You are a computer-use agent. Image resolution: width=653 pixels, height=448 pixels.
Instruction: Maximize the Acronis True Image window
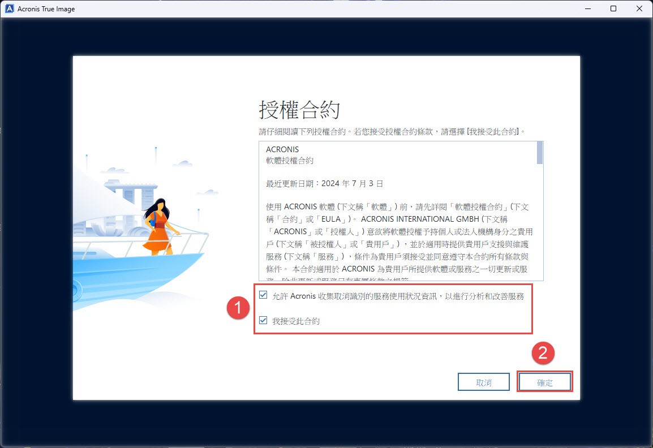pyautogui.click(x=613, y=8)
